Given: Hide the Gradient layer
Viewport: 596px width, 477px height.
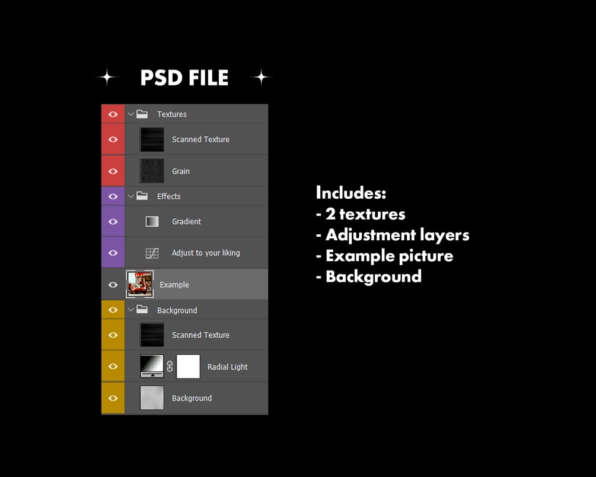Looking at the screenshot, I should tap(113, 221).
